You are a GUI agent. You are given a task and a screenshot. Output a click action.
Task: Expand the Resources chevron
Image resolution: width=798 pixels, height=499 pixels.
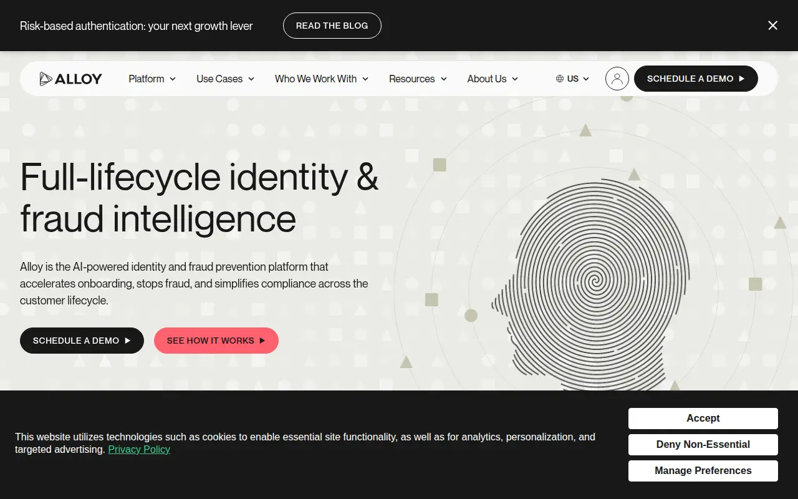tap(444, 79)
